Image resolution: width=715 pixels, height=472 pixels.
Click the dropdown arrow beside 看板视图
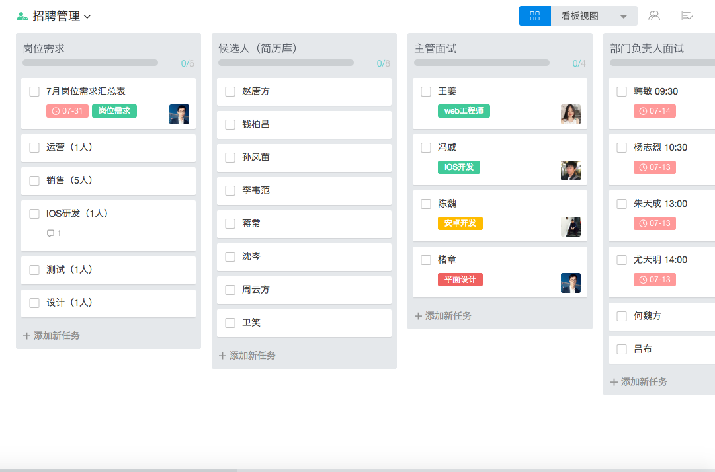coord(622,15)
